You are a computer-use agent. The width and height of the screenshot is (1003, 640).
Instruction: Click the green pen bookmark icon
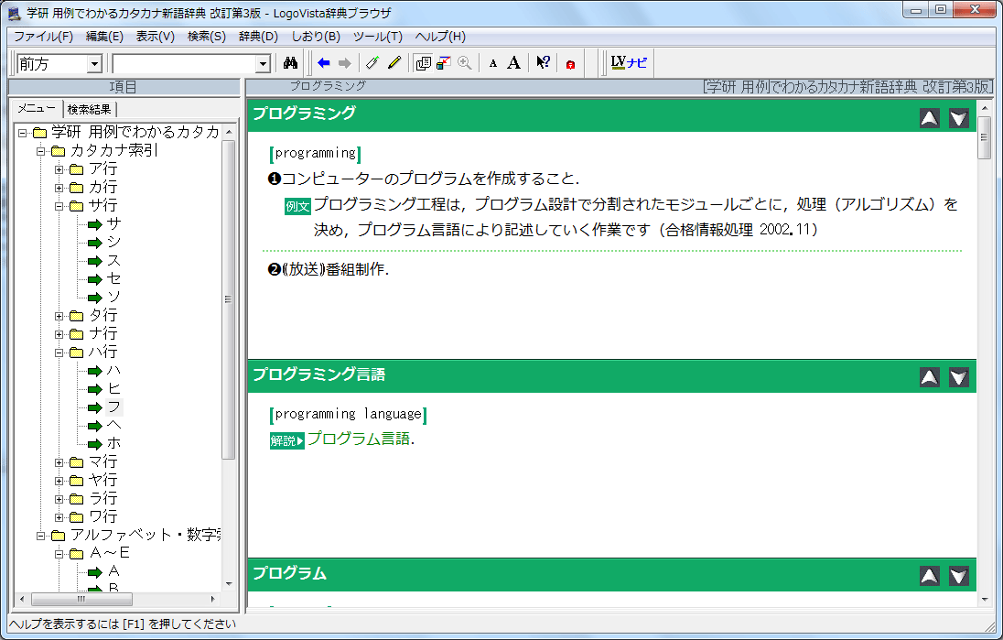372,63
